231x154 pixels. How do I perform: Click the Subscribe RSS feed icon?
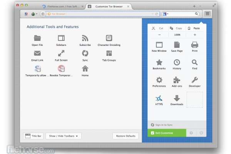(85, 38)
